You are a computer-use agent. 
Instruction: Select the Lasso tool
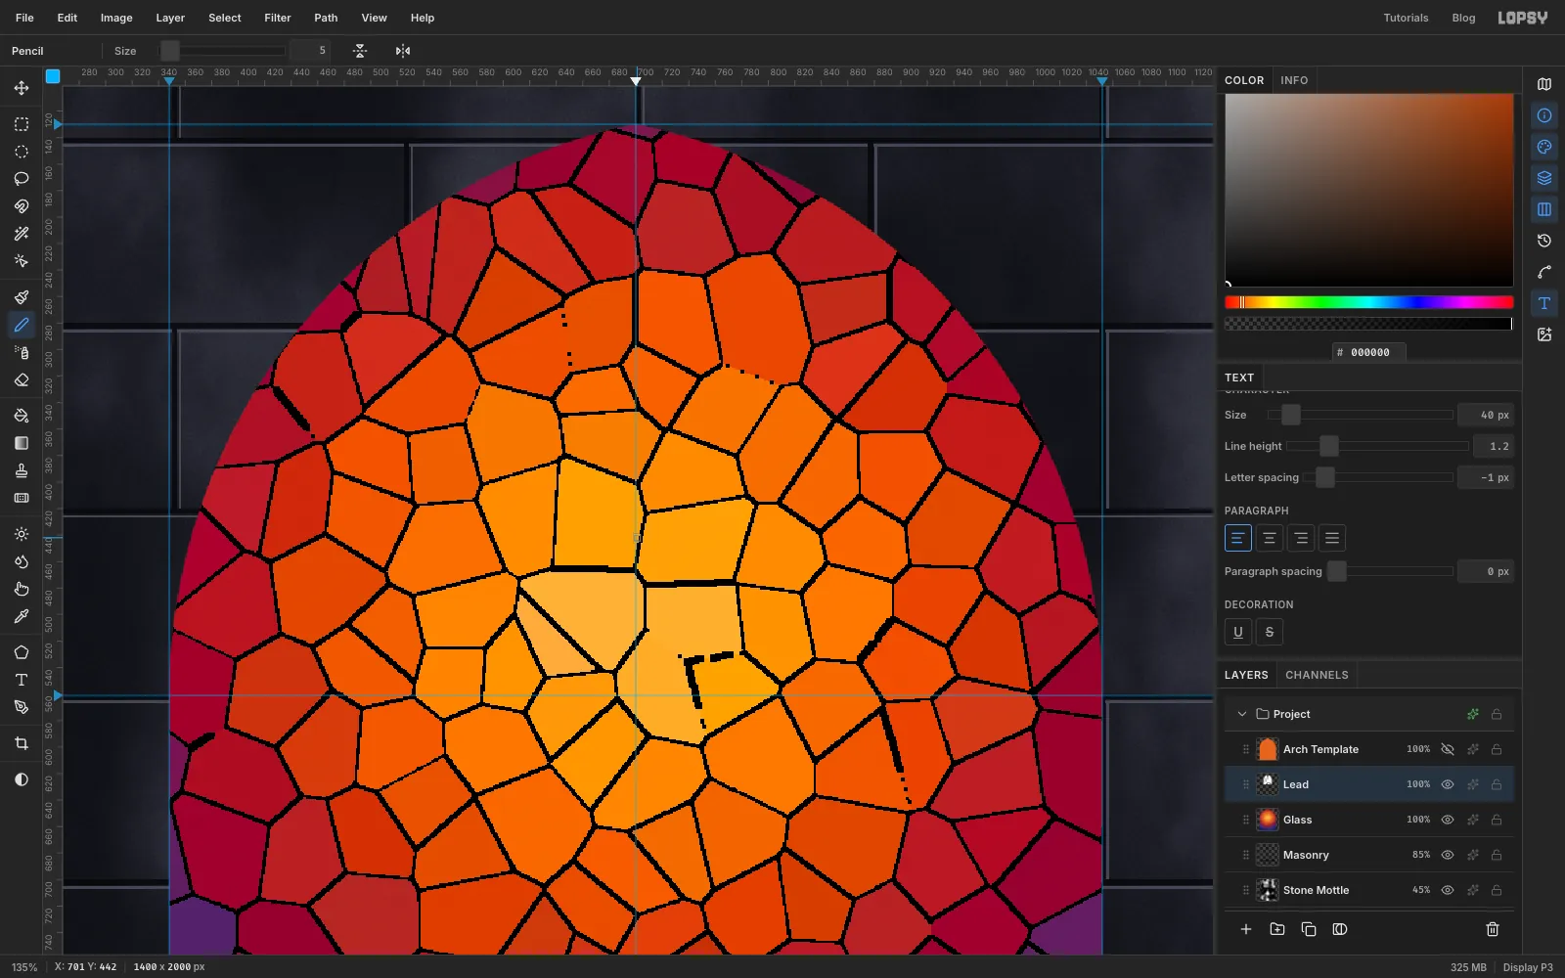[x=22, y=179]
